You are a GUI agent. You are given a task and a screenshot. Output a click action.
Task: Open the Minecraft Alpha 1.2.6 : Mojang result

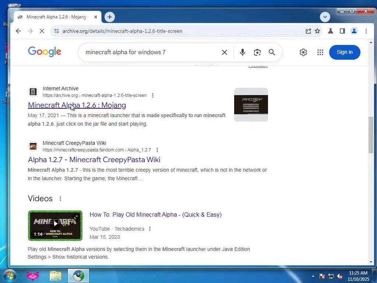click(77, 105)
